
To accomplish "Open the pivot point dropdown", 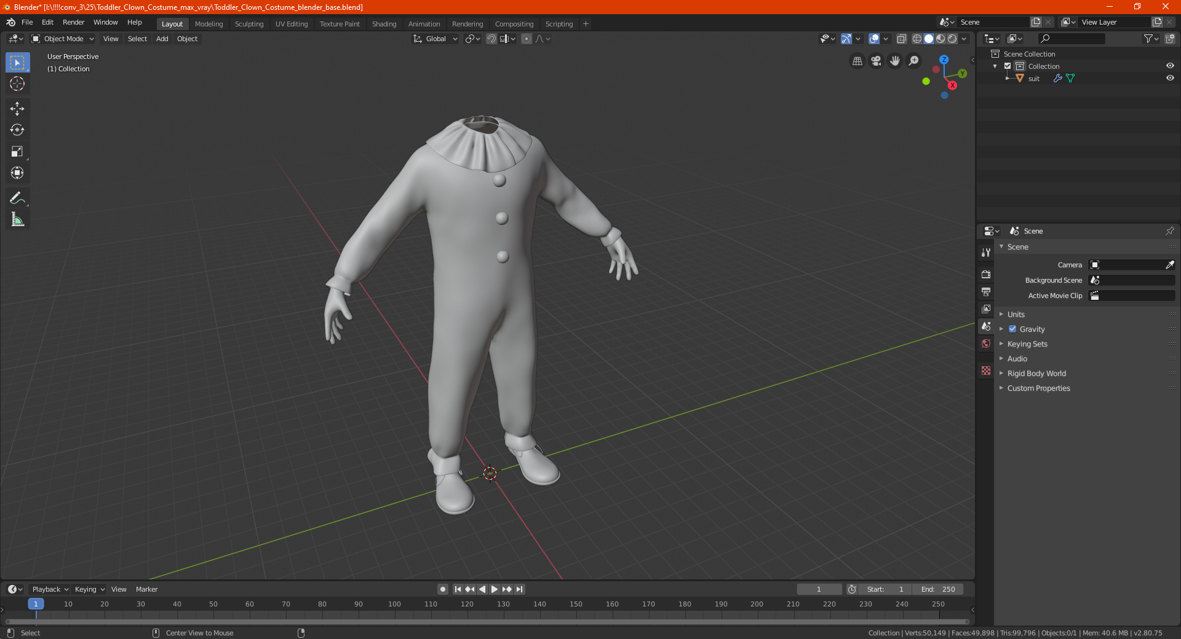I will pyautogui.click(x=472, y=39).
